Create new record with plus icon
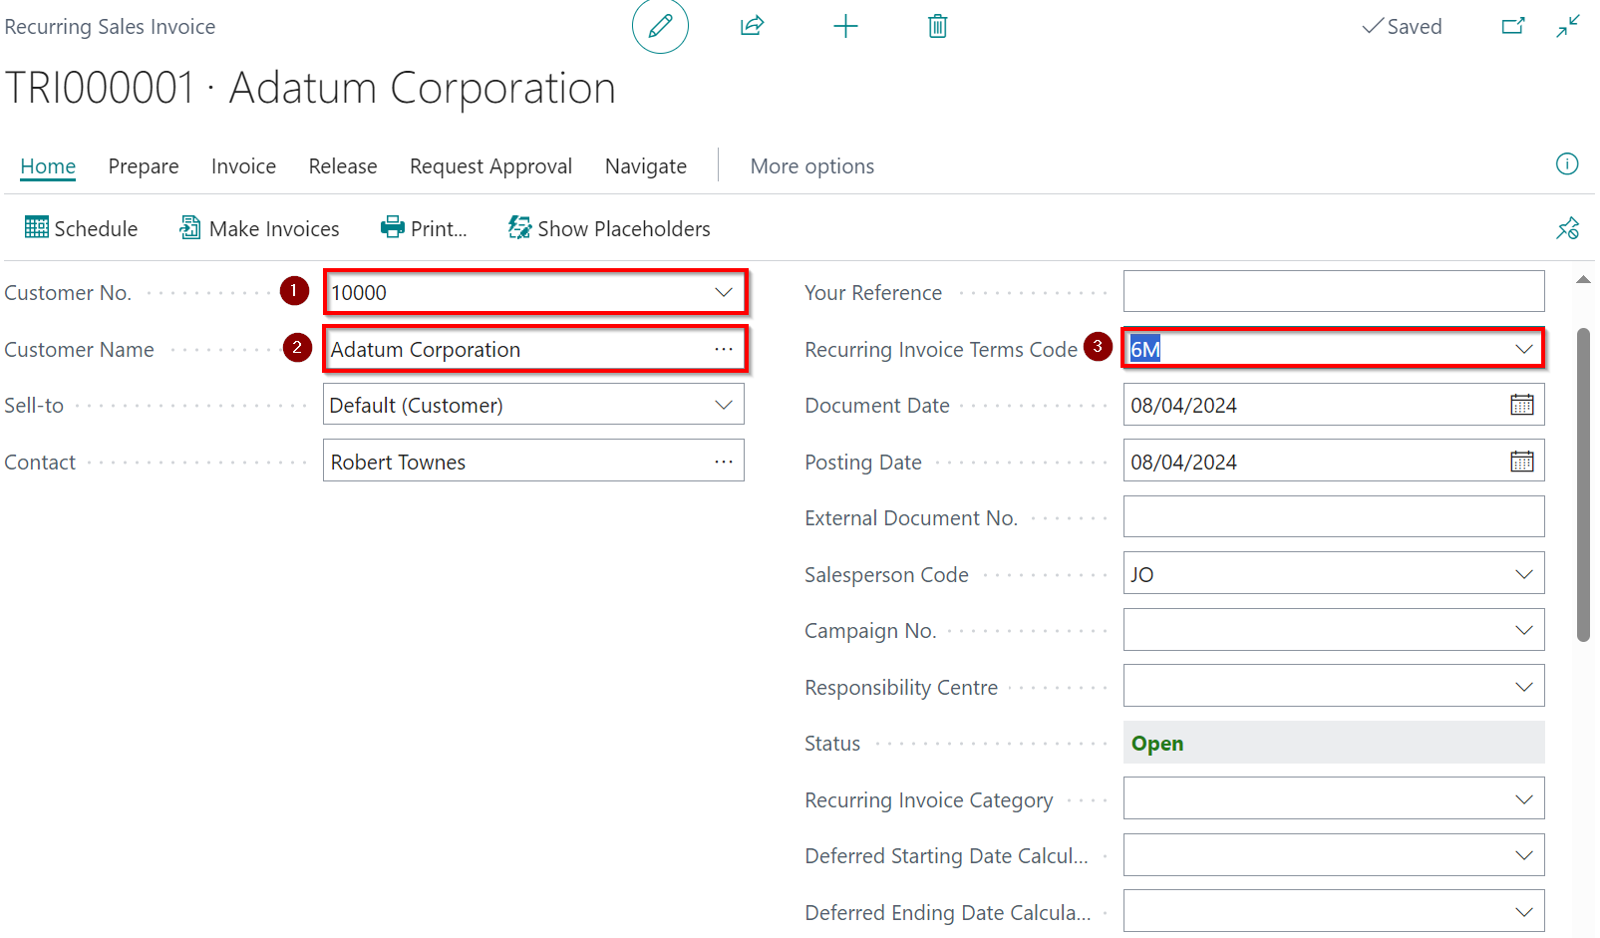This screenshot has width=1600, height=938. [x=845, y=26]
